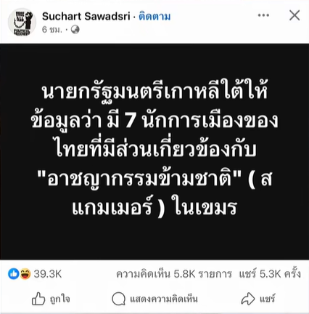
Task: Select แสดงความคิดเห็น to write a comment
Action: (x=164, y=299)
